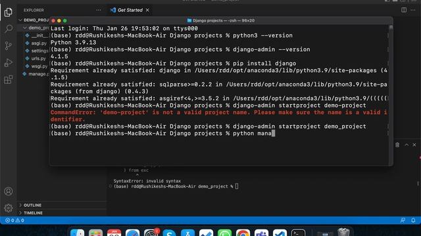Click the feedback icon in the status bar

click(403, 220)
